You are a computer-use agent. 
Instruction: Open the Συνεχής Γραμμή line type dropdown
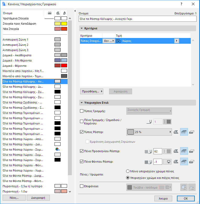[149, 111]
